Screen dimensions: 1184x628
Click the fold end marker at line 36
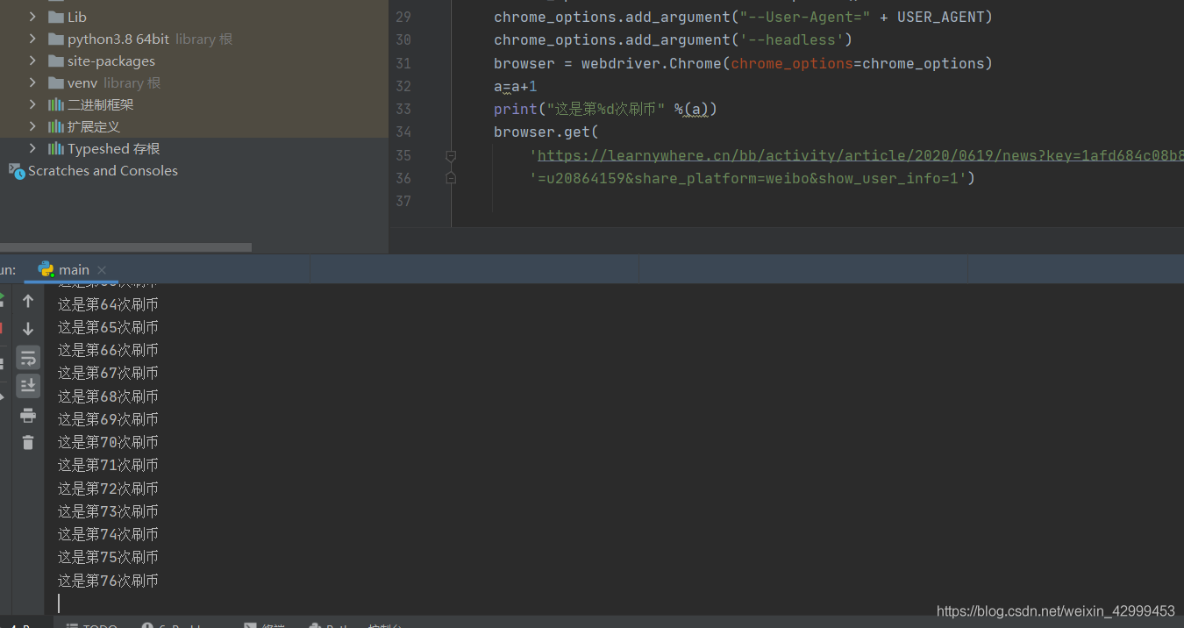pyautogui.click(x=451, y=178)
